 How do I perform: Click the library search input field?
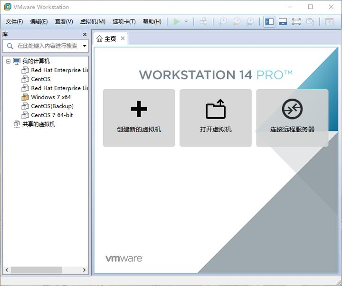click(x=46, y=46)
